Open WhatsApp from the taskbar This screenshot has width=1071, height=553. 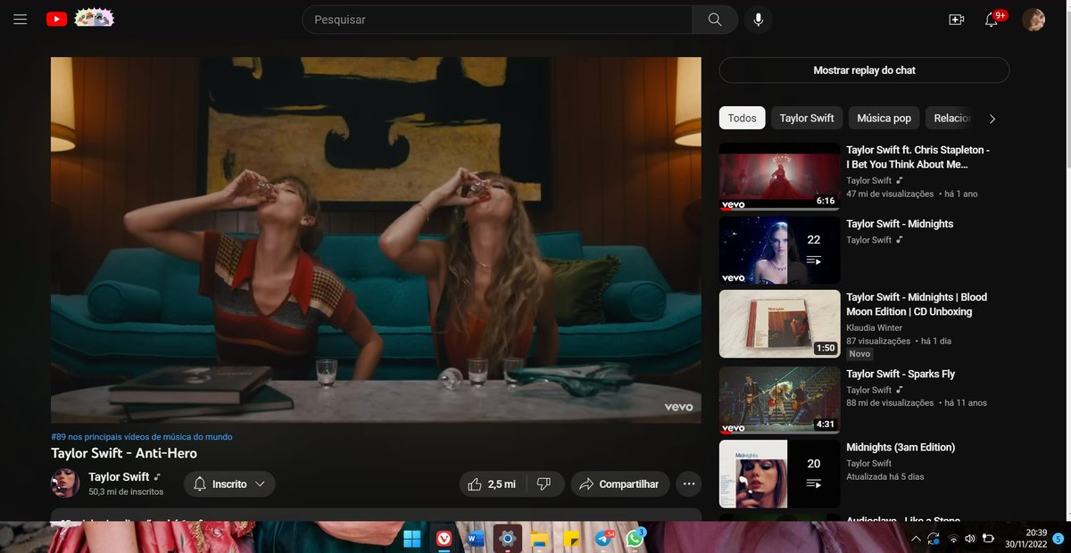point(635,538)
